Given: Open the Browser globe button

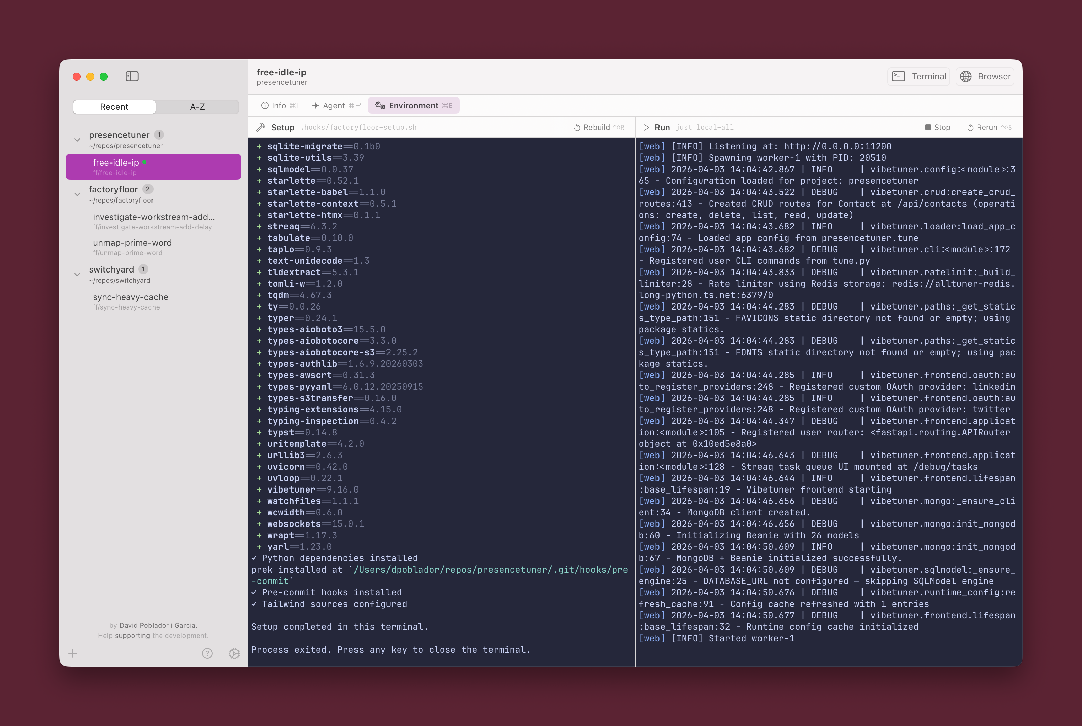Looking at the screenshot, I should coord(985,76).
